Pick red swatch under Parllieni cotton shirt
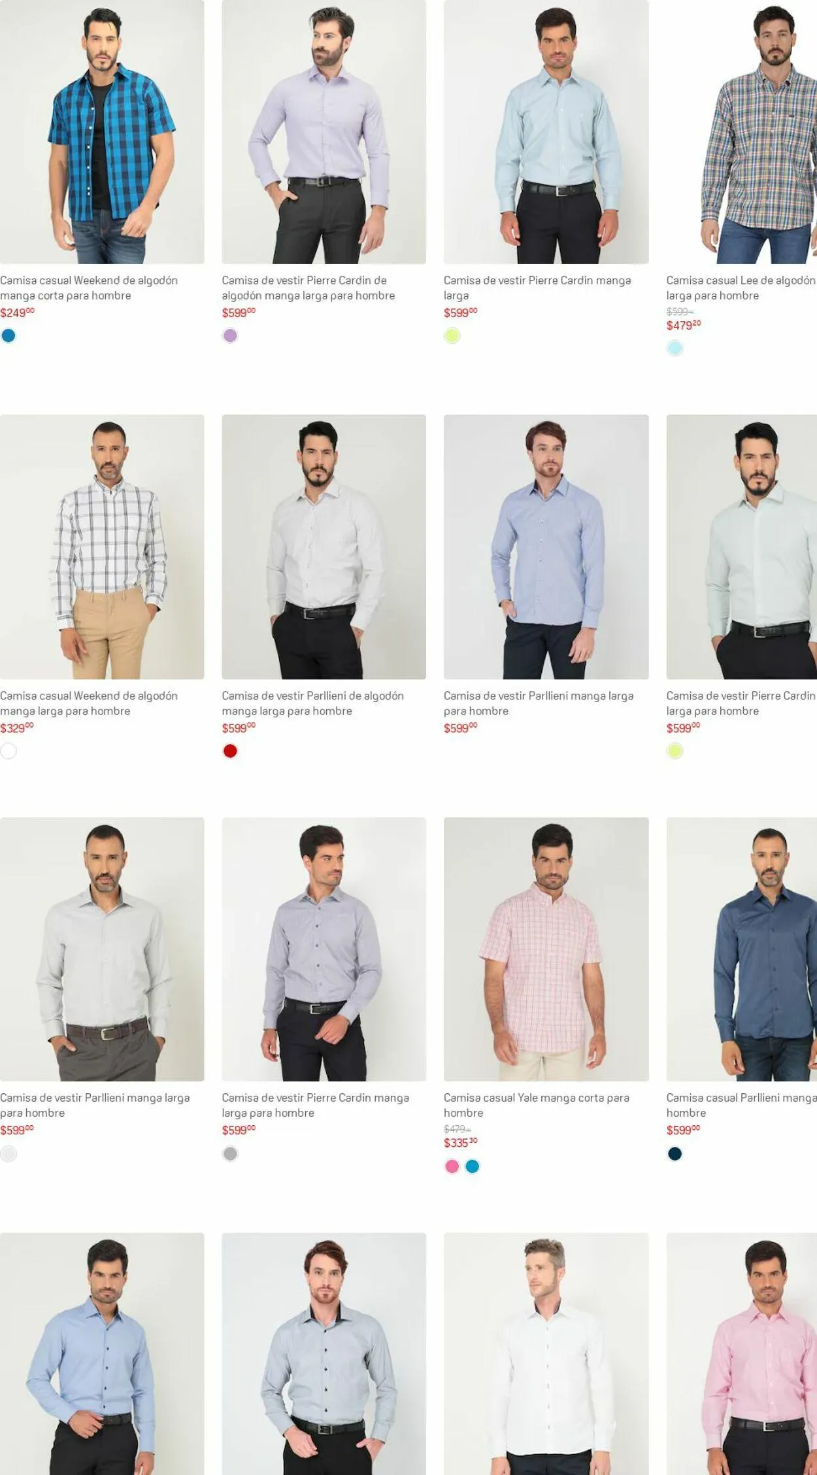This screenshot has width=817, height=1475. click(x=230, y=751)
